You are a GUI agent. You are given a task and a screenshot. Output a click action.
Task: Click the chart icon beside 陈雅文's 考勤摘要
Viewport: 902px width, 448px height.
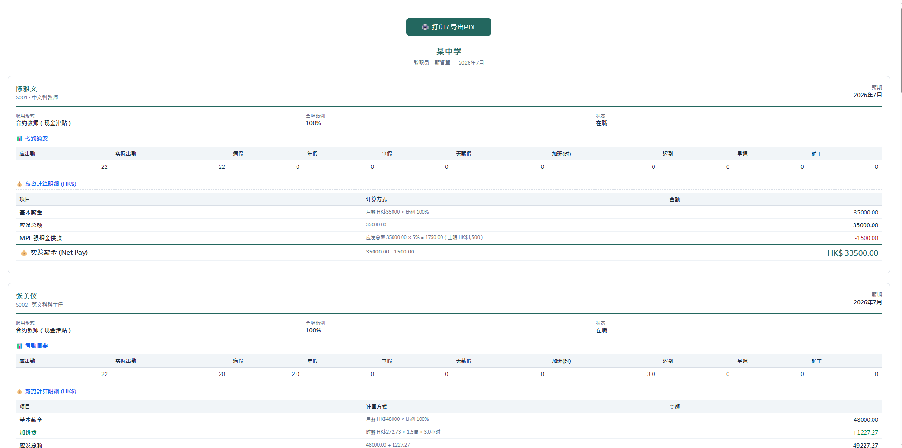tap(19, 138)
